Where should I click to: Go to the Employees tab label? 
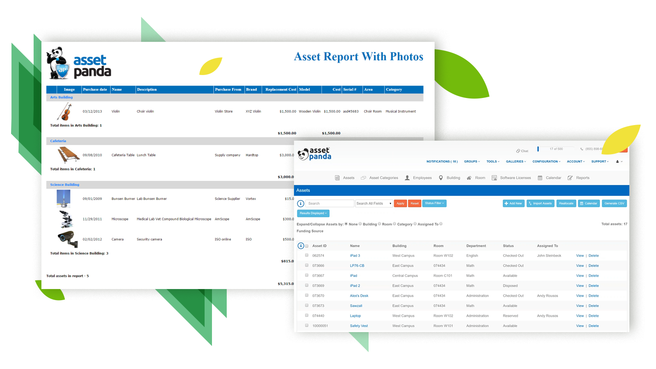422,178
